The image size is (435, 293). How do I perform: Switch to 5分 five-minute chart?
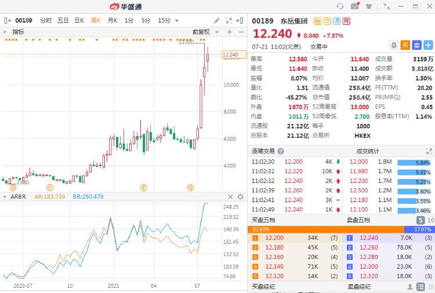(x=146, y=20)
